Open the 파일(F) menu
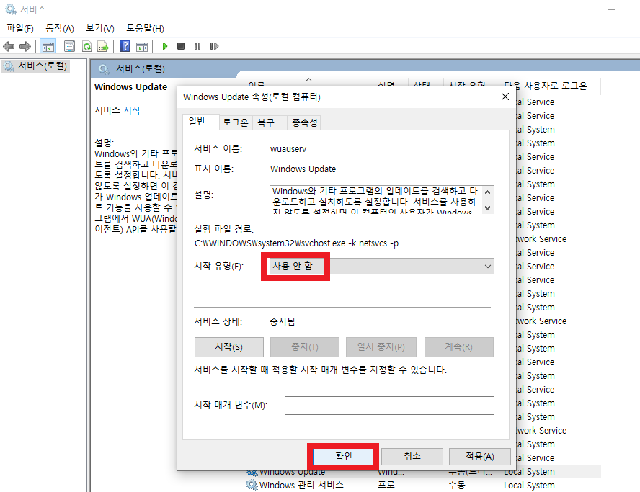The height and width of the screenshot is (492, 640). tap(20, 28)
